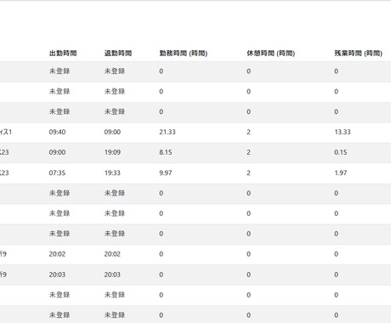391x323 pixels.
Task: Select the 07:35 clock-in time cell
Action: click(57, 173)
